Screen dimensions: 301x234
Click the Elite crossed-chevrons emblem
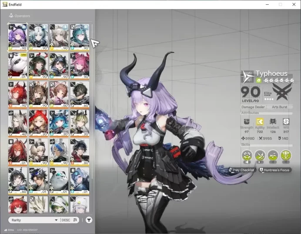pos(282,92)
